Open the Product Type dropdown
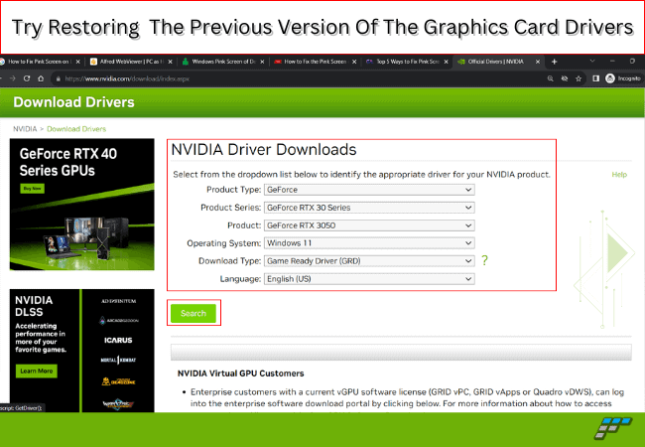645x447 pixels. point(369,190)
